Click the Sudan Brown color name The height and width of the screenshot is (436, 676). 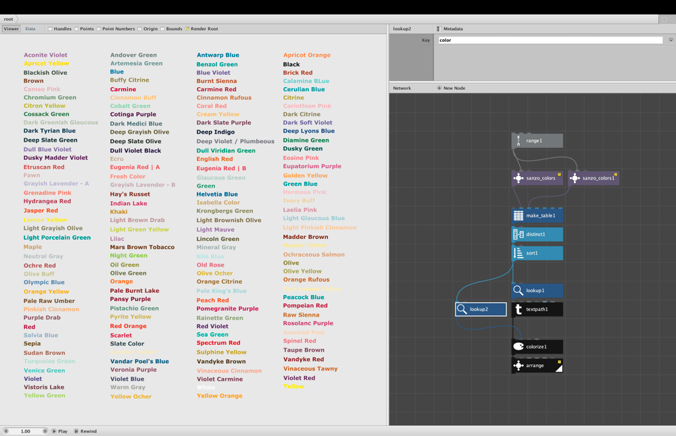pyautogui.click(x=45, y=352)
